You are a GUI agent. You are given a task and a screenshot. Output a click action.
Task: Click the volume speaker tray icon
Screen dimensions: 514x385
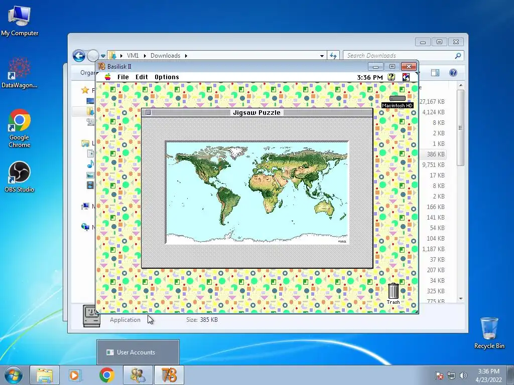463,375
